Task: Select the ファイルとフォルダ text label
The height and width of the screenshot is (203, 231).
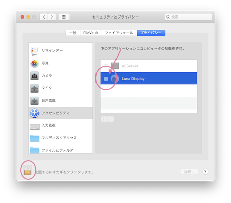Action: pyautogui.click(x=57, y=150)
